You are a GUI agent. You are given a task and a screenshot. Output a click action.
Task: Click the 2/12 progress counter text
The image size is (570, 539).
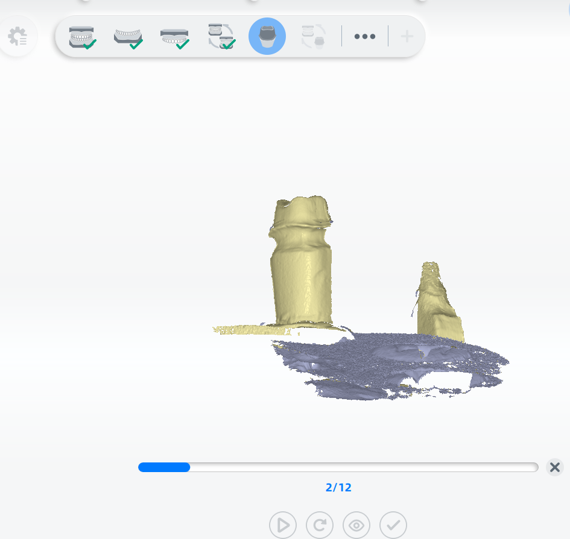(338, 487)
